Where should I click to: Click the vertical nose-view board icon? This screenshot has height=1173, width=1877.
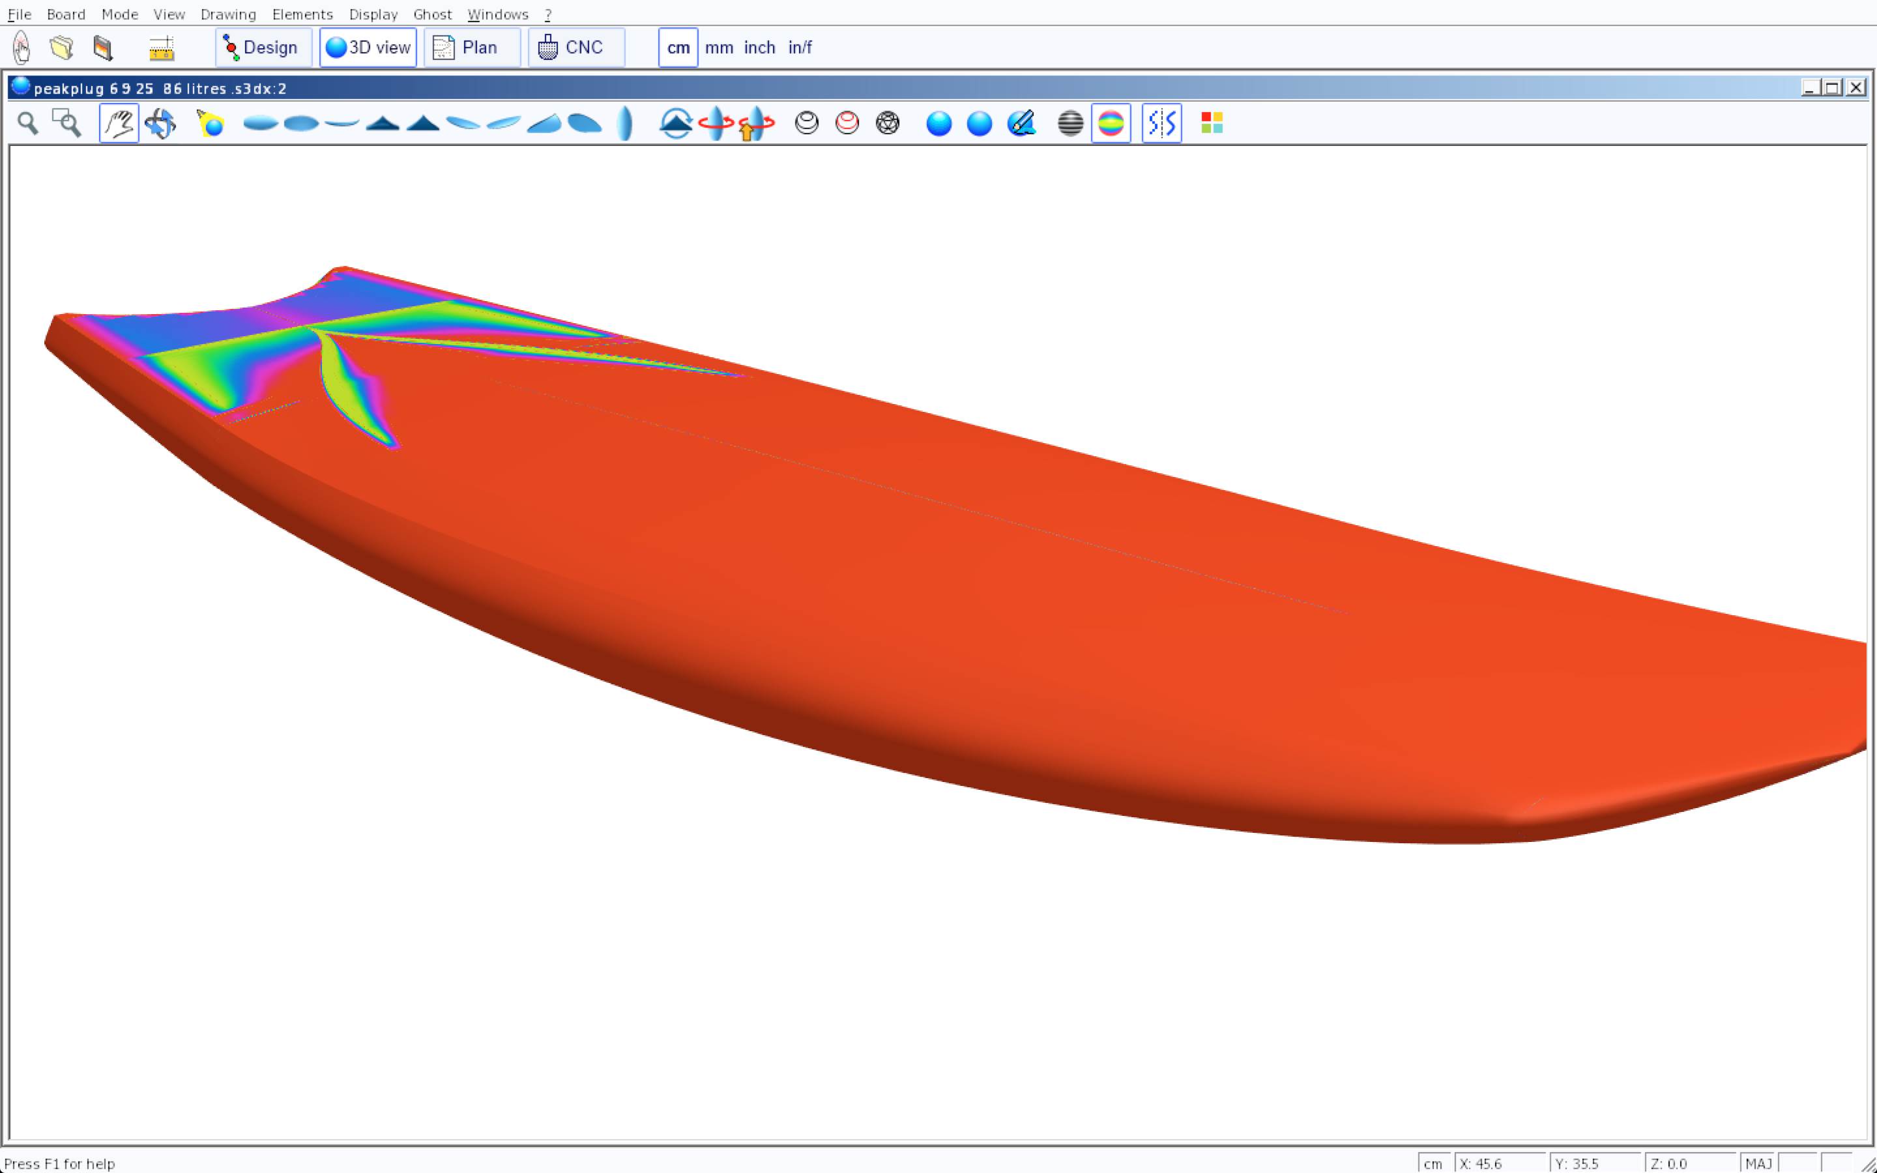(625, 123)
